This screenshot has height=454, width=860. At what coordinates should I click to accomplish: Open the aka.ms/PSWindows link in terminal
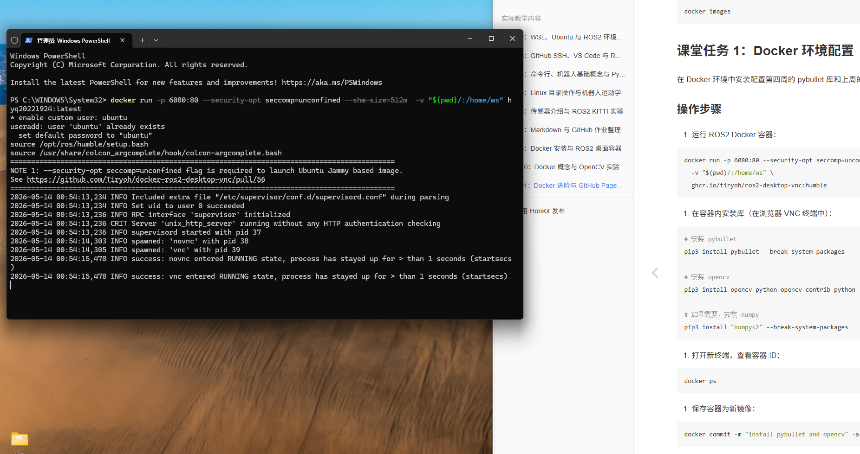pos(332,83)
